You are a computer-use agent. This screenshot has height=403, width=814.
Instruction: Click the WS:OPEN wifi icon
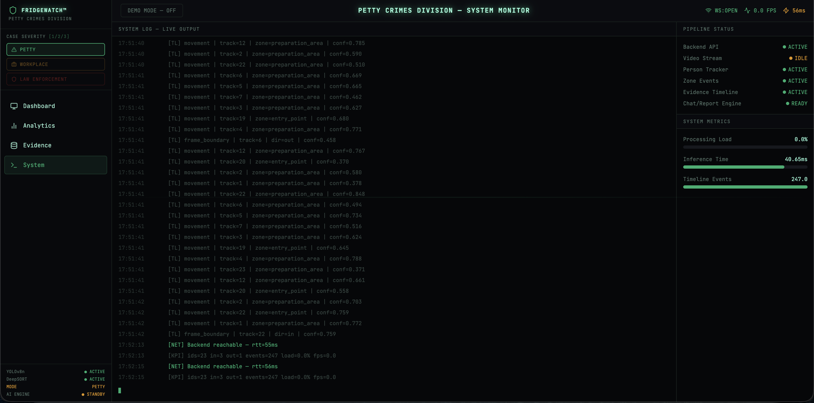(708, 11)
